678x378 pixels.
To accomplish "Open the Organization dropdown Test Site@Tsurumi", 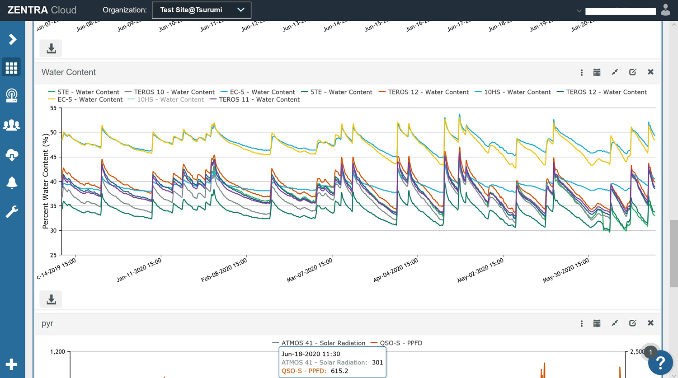I will pos(202,10).
